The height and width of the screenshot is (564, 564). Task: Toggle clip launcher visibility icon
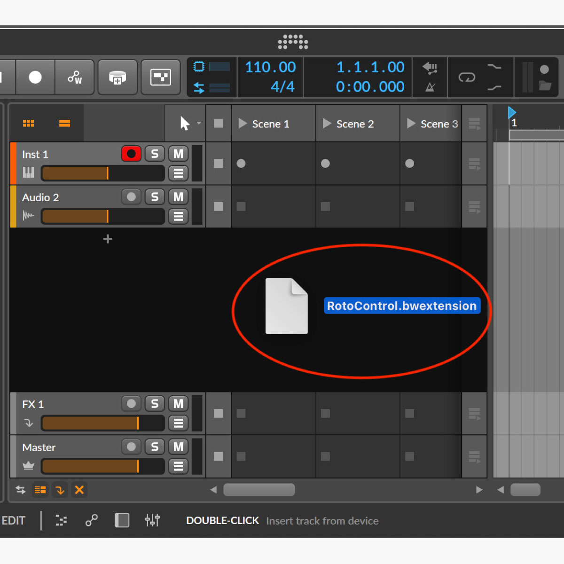coord(40,490)
